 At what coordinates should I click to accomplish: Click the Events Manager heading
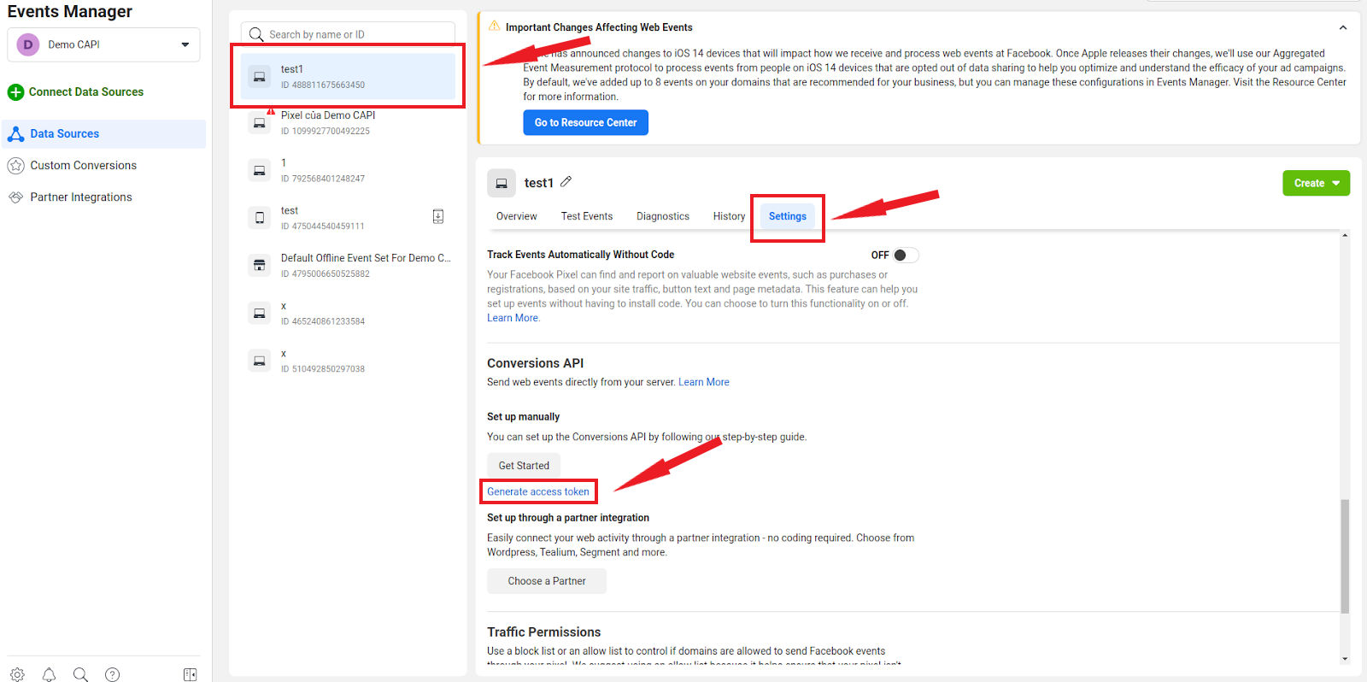tap(70, 11)
